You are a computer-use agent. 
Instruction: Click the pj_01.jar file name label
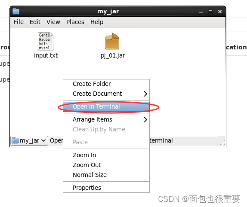pyautogui.click(x=113, y=56)
